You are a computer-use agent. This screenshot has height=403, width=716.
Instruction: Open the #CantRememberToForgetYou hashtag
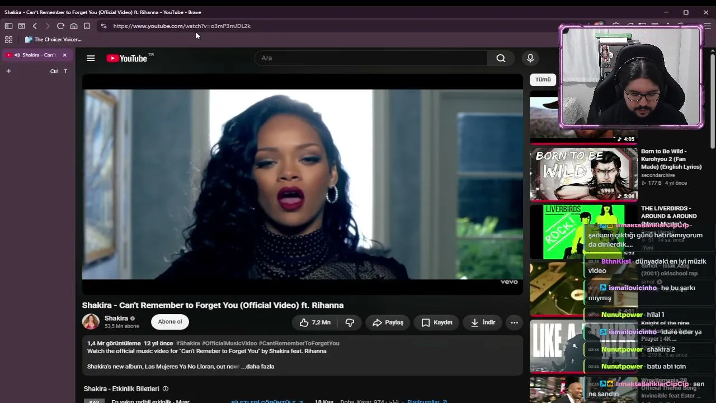point(299,343)
